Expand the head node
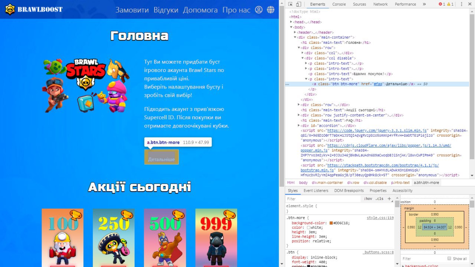This screenshot has height=267, width=475. pyautogui.click(x=291, y=22)
